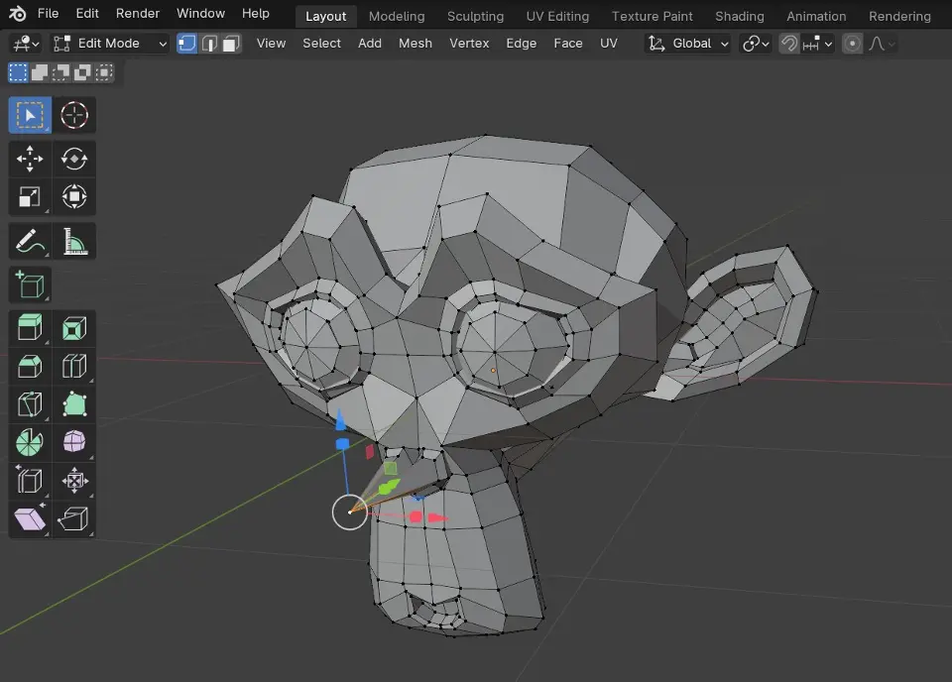Click the Blender logo icon
952x682 pixels.
18,13
